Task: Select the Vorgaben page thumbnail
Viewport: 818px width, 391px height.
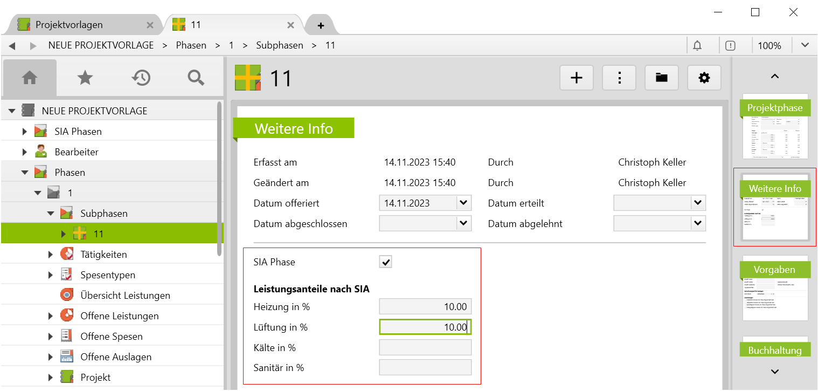Action: point(775,288)
